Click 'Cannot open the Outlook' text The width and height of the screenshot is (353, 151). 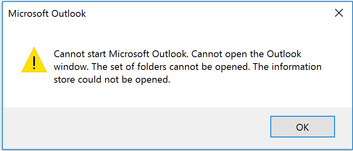(x=247, y=54)
